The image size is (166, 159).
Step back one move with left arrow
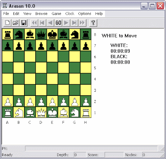50,23
